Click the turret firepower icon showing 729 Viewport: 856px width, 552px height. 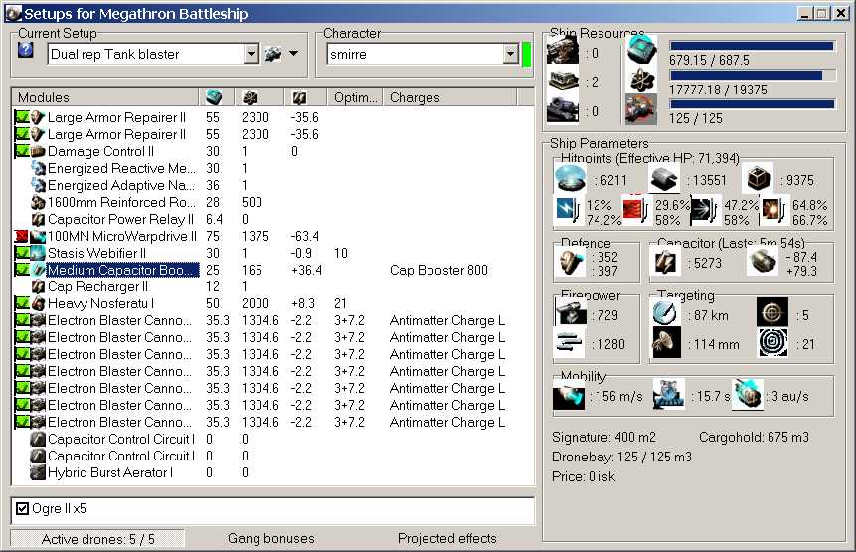coord(570,313)
